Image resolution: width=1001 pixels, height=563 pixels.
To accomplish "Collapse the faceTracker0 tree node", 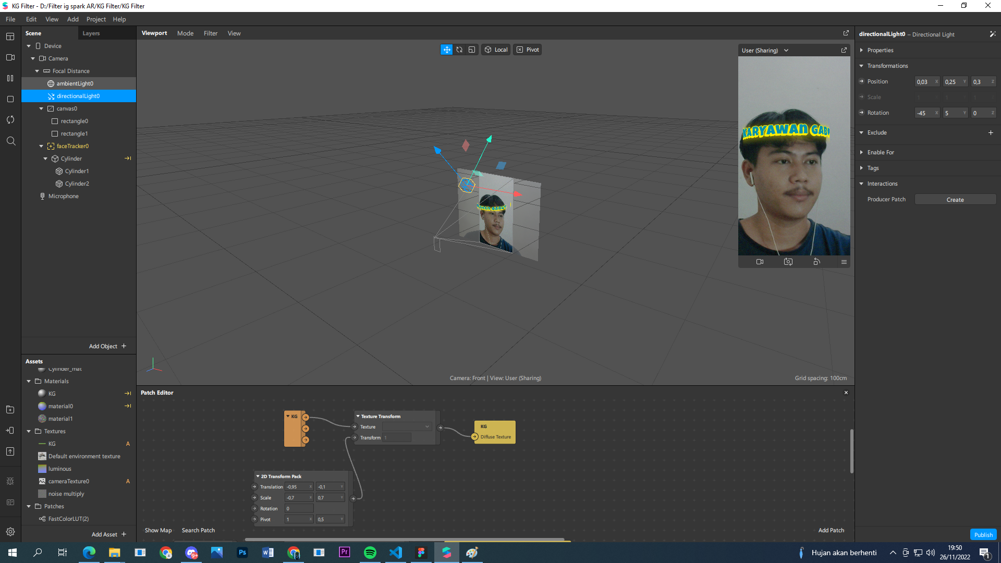I will (41, 146).
